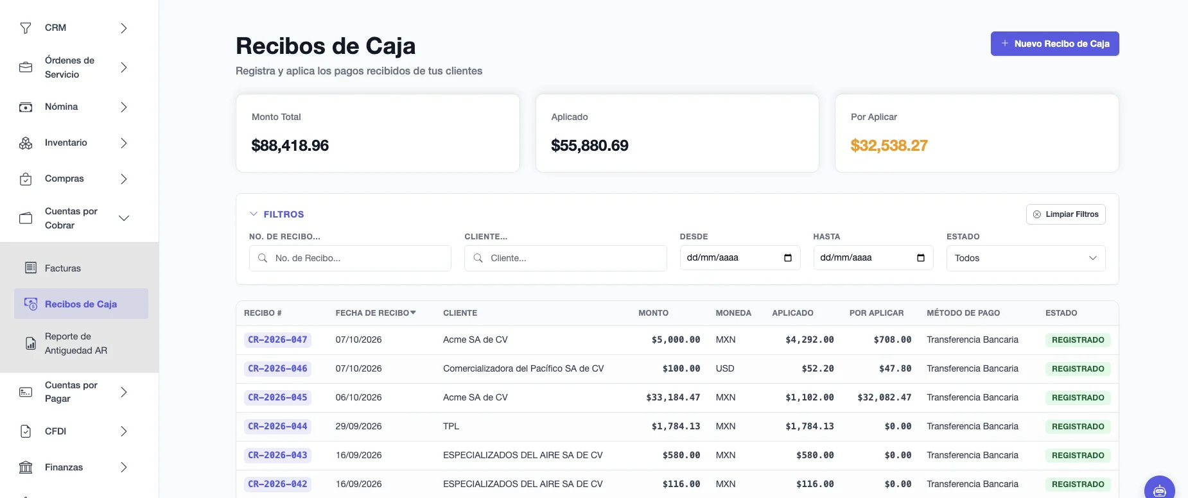Viewport: 1188px width, 498px height.
Task: Sort by Fecha de Recibo column header
Action: pyautogui.click(x=376, y=313)
